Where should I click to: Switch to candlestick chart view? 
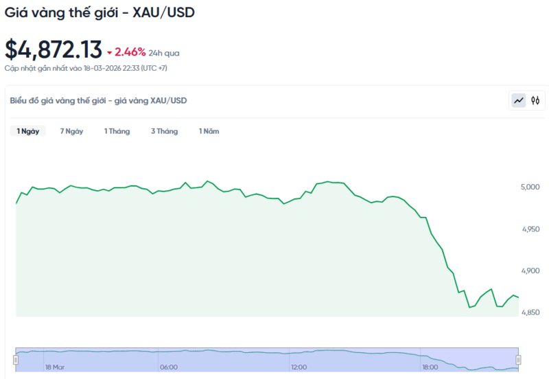(x=535, y=101)
